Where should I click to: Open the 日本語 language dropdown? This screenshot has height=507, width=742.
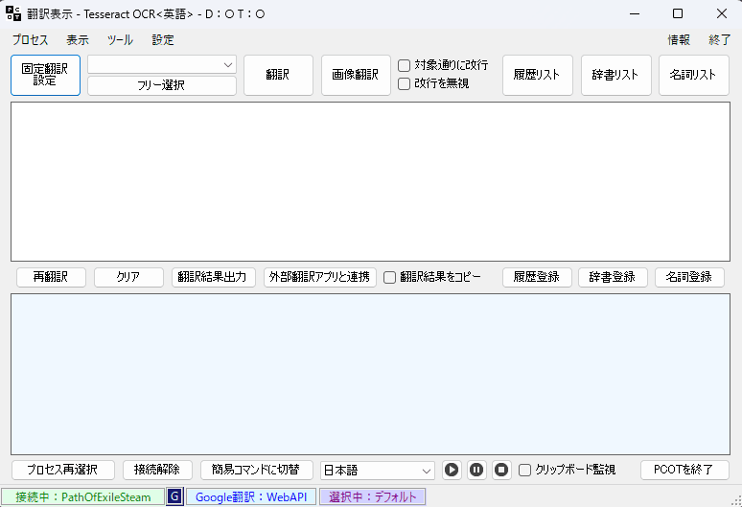point(378,470)
